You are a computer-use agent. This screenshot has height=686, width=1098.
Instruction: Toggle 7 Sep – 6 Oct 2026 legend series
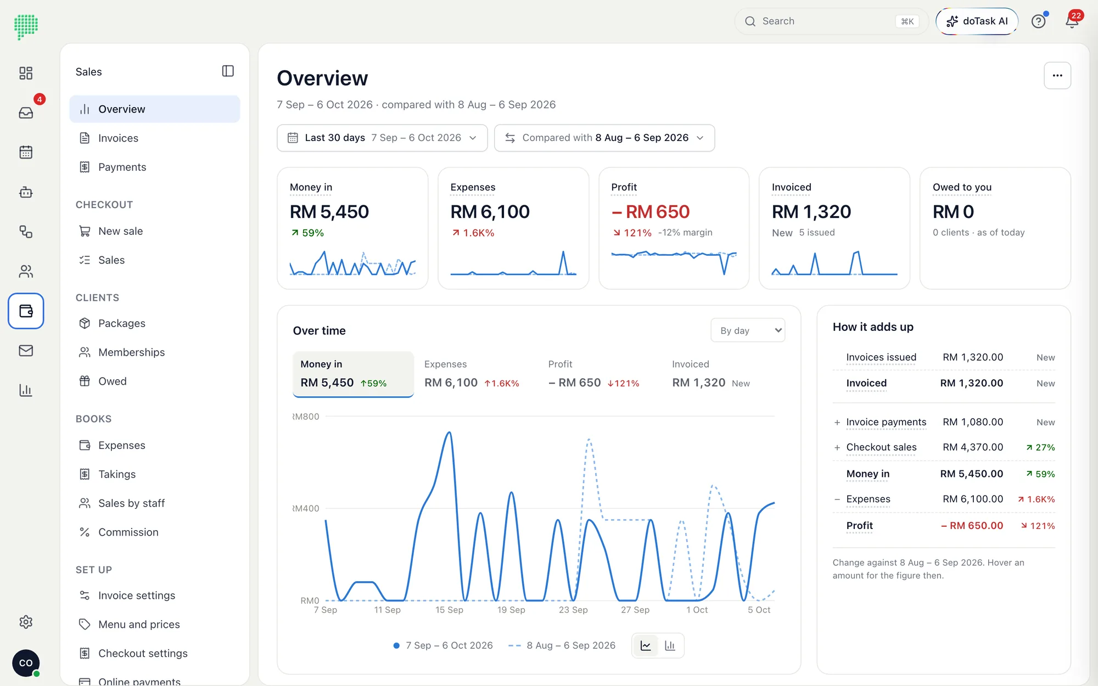click(443, 645)
